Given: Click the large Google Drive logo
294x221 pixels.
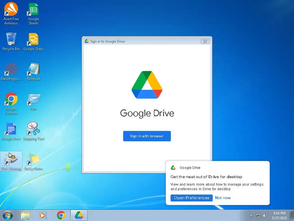Looking at the screenshot, I should coord(147,85).
